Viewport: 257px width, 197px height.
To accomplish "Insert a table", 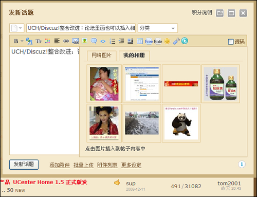I will tap(140, 41).
